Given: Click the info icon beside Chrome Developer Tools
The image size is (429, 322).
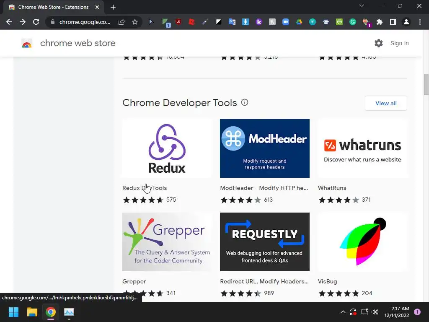Looking at the screenshot, I should [245, 102].
